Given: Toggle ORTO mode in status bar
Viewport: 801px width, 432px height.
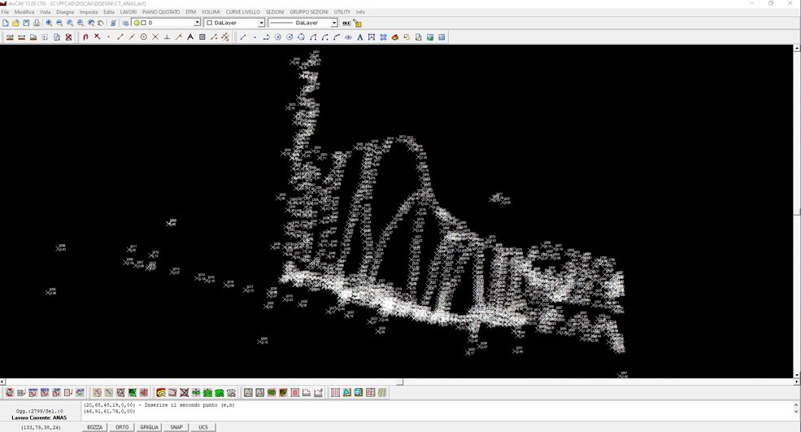Looking at the screenshot, I should coord(122,427).
